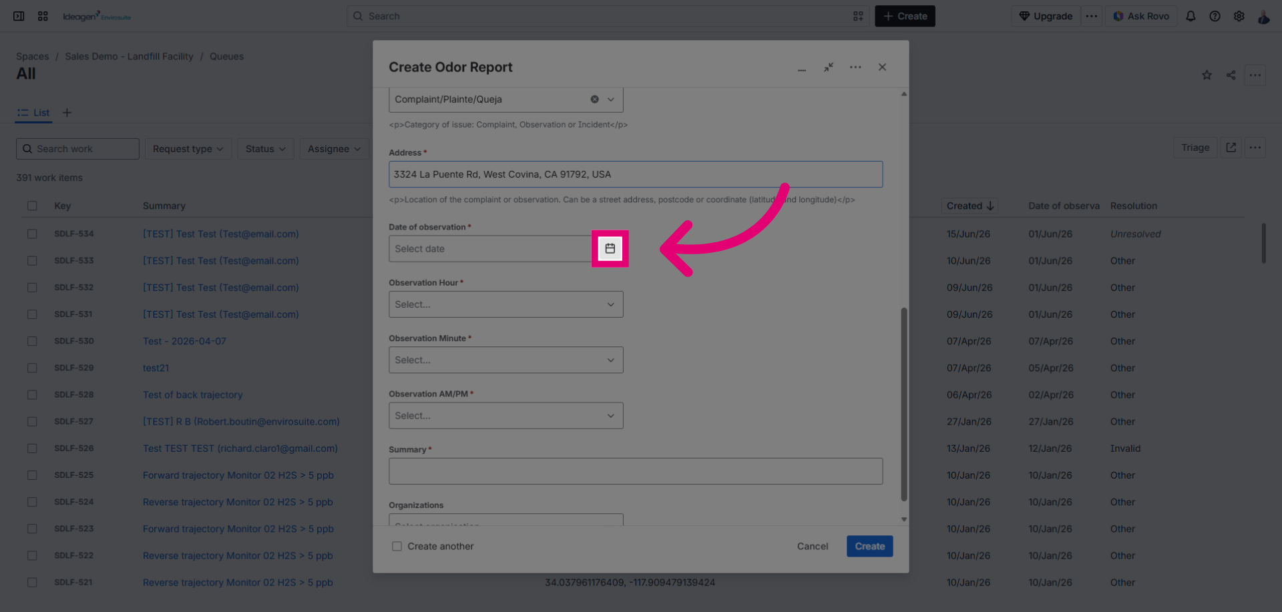This screenshot has height=612, width=1282.
Task: Open Ask Rovo assistant
Action: (x=1140, y=16)
